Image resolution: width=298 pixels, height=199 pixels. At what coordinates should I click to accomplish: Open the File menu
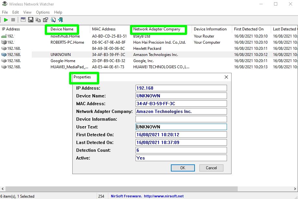point(5,12)
